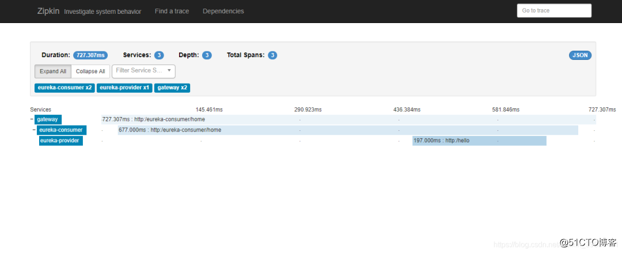Image resolution: width=622 pixels, height=253 pixels.
Task: Click Expand All button
Action: [x=53, y=71]
